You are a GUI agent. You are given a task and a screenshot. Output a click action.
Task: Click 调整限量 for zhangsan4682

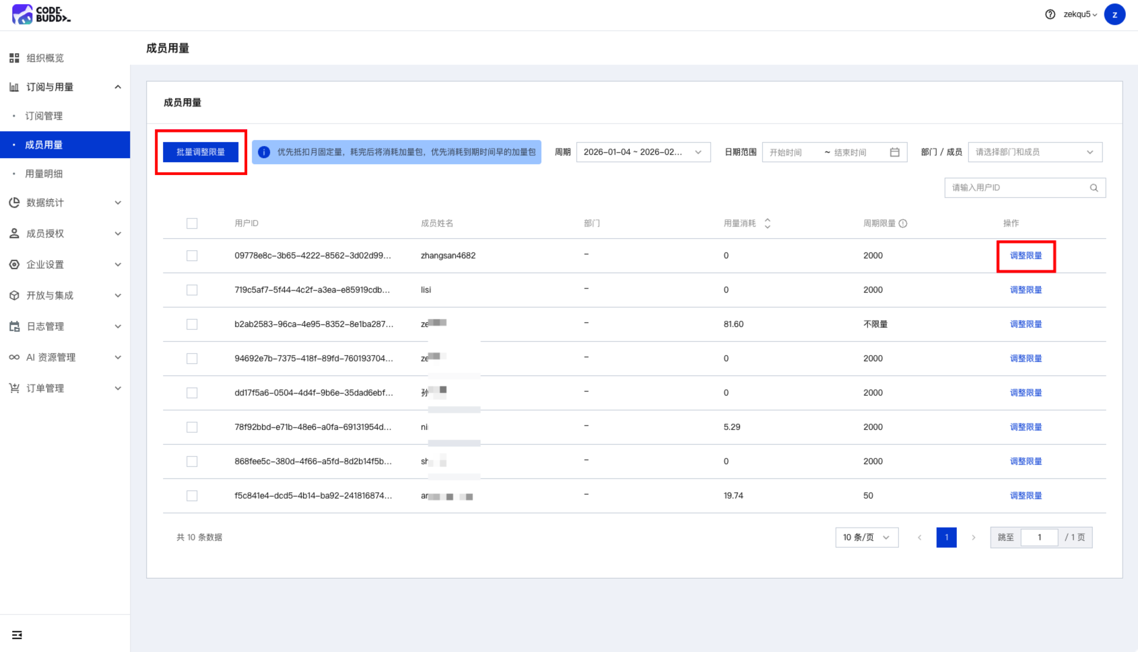1026,256
